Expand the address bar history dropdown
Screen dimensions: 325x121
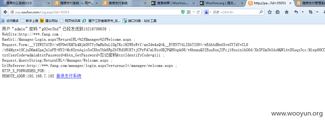(x=194, y=12)
